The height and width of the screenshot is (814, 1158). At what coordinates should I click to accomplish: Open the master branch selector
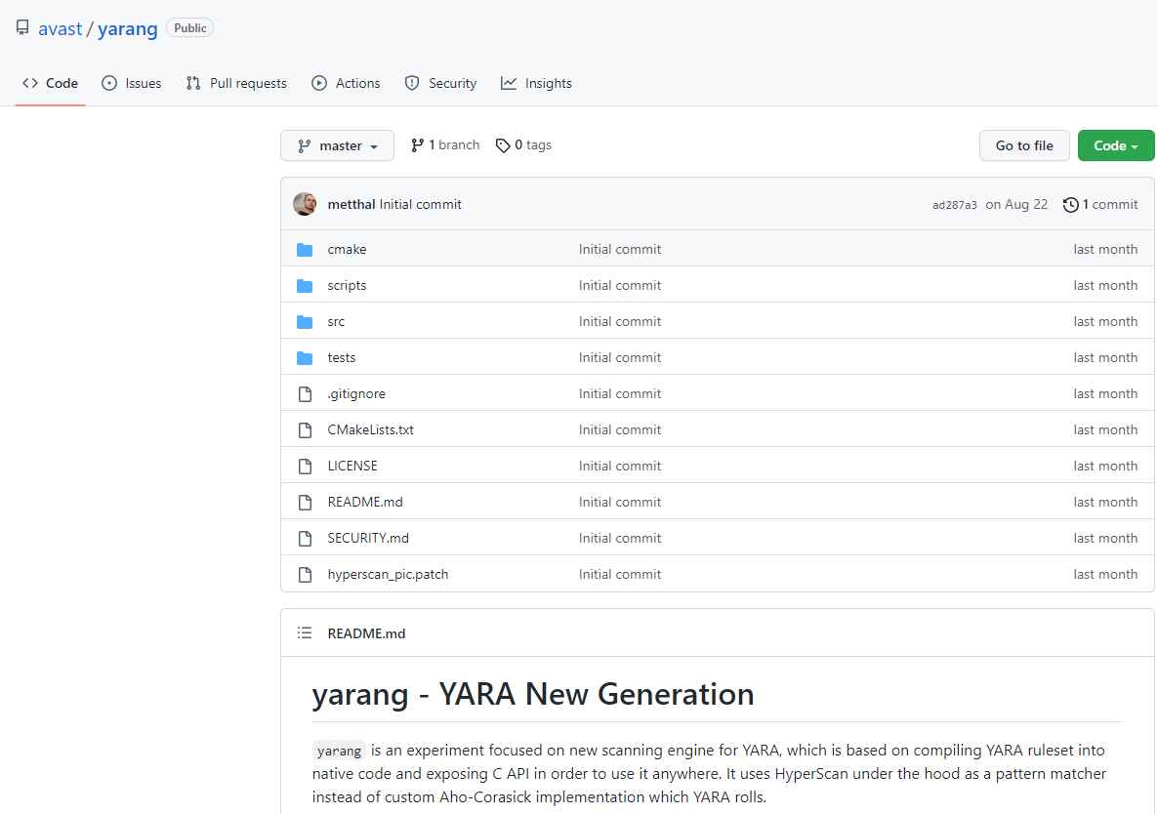tap(337, 144)
